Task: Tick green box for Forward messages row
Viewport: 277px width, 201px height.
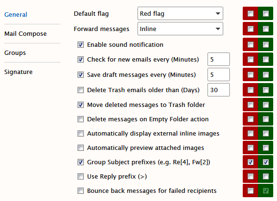Action: (x=266, y=29)
